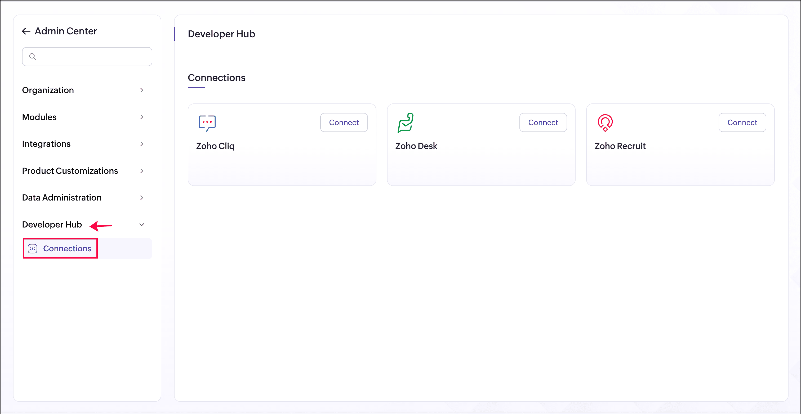Connect the Zoho Cliq integration
This screenshot has width=801, height=414.
point(344,123)
